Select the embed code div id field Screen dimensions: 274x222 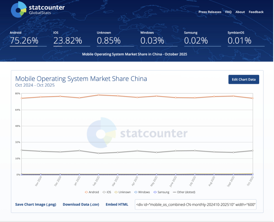coord(196,204)
